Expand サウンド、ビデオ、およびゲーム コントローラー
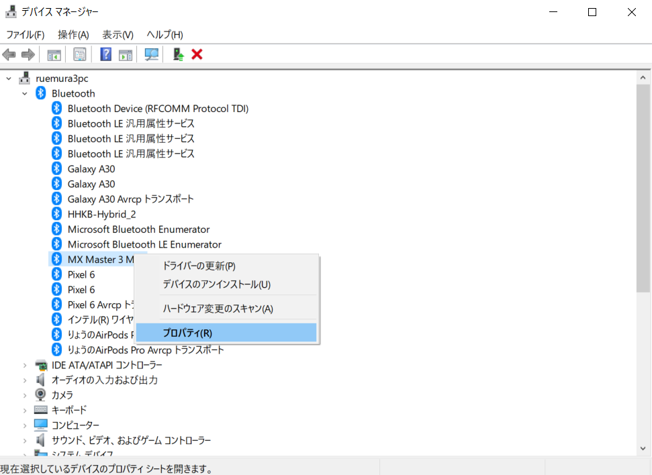This screenshot has width=652, height=475. 25,441
